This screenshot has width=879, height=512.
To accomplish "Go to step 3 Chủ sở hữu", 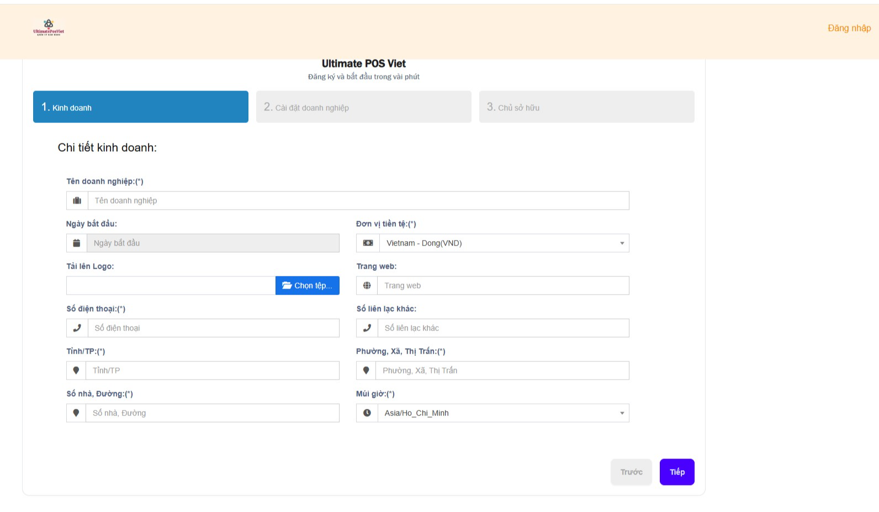I will tap(587, 107).
